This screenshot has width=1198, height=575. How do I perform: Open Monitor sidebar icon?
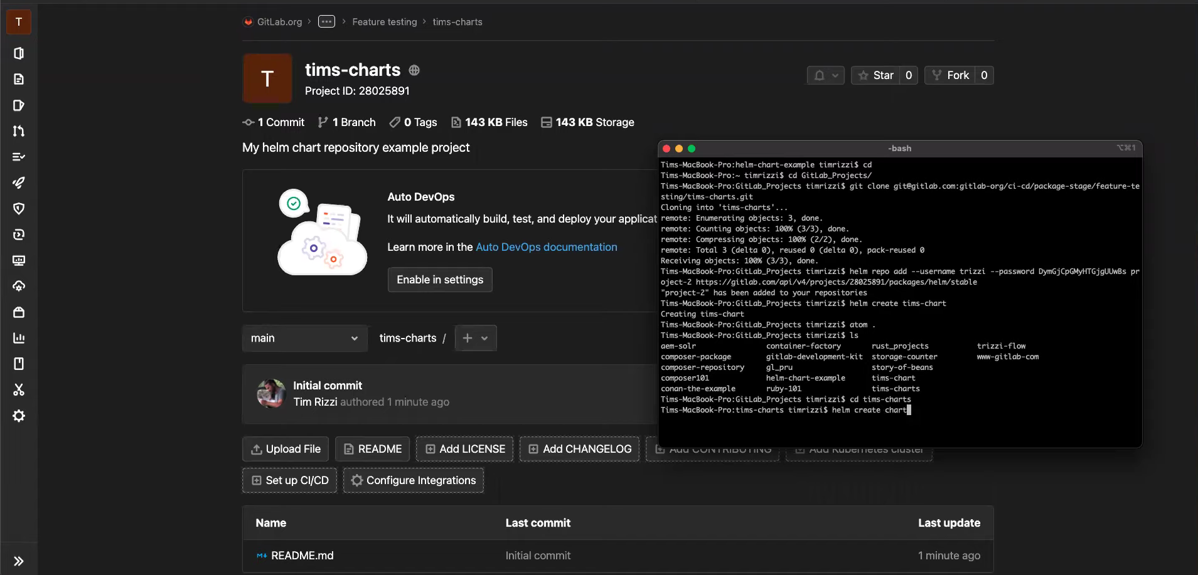click(19, 260)
